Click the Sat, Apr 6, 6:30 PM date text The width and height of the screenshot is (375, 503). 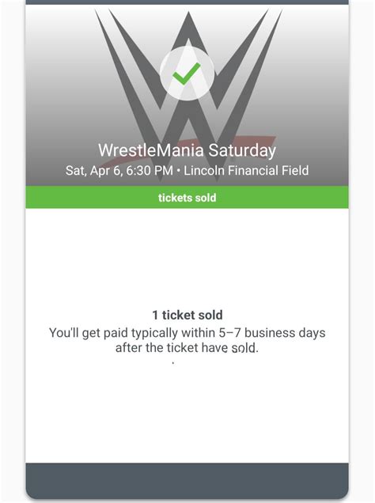point(119,170)
